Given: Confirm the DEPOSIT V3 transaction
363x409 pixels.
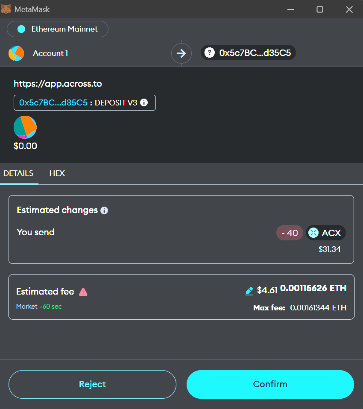Looking at the screenshot, I should pyautogui.click(x=270, y=384).
